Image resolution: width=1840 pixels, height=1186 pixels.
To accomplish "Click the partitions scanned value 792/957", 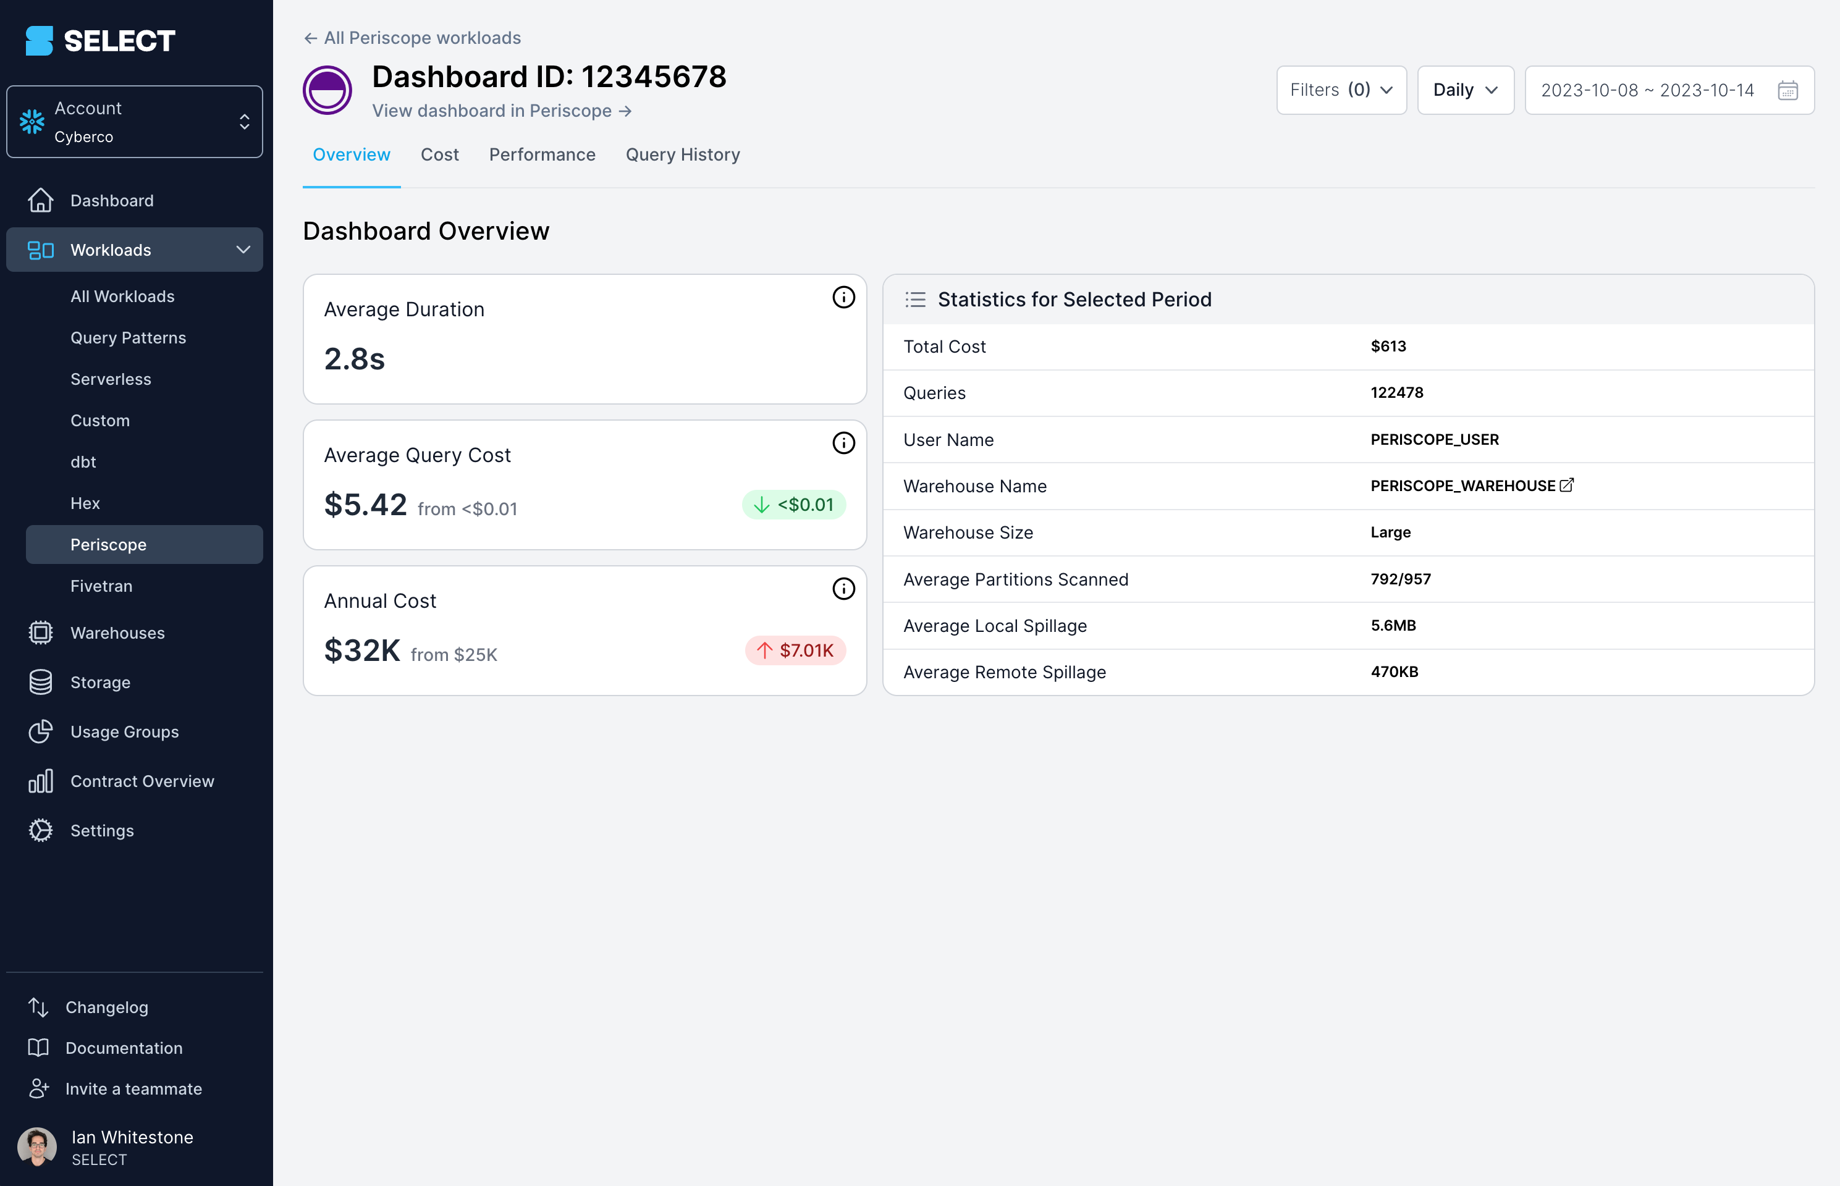I will click(1401, 579).
